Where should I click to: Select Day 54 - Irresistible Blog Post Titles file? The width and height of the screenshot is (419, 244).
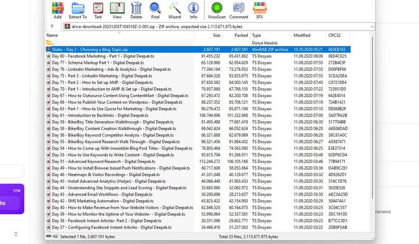pyautogui.click(x=198, y=148)
